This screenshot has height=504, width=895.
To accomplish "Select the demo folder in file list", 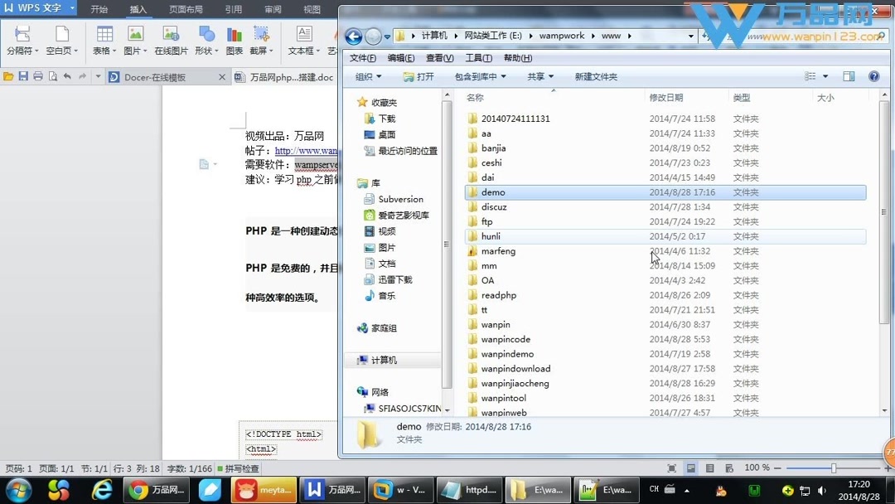I will click(494, 191).
